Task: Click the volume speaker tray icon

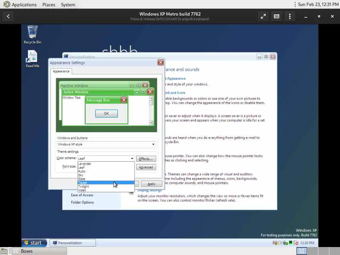Action: point(280,243)
